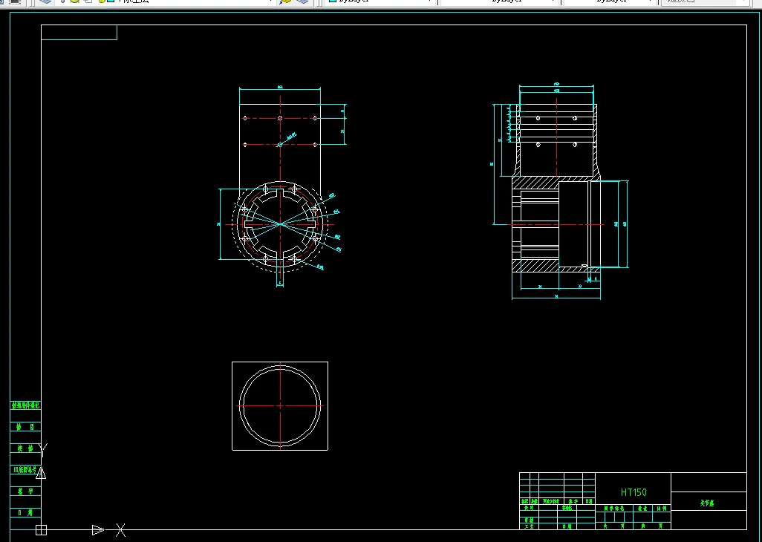Screen dimensions: 762x542
Task: Select the 关节座 part name text
Action: (x=707, y=503)
